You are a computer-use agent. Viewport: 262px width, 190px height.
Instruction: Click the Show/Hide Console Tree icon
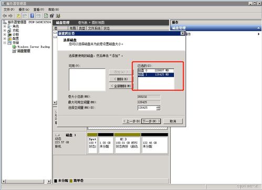[x=25, y=16]
